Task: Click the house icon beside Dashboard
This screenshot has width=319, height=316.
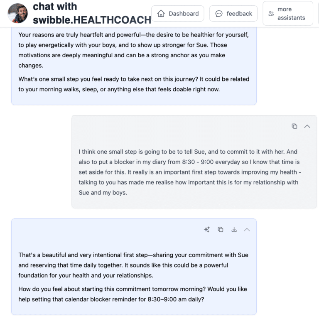Action: click(x=161, y=14)
